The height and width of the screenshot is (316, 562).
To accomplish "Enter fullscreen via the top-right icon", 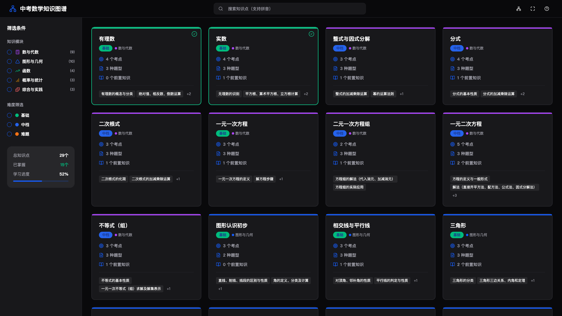I will 532,9.
